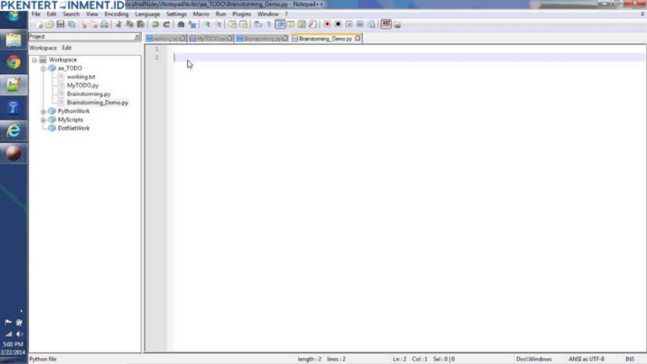Open the Macro menu
This screenshot has height=364, width=647.
click(x=201, y=14)
